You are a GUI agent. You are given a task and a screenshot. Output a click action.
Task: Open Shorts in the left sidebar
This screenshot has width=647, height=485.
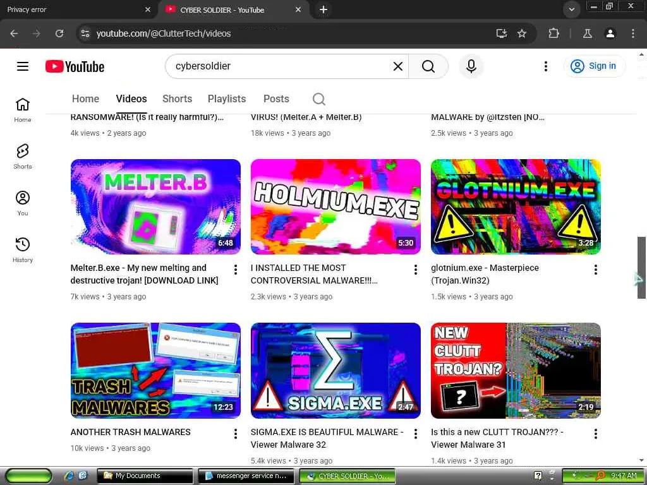click(23, 157)
